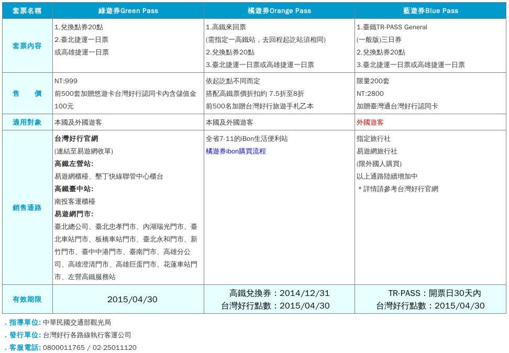
Task: Click the TR-PASS：開票日30天內 text
Action: coord(435,293)
